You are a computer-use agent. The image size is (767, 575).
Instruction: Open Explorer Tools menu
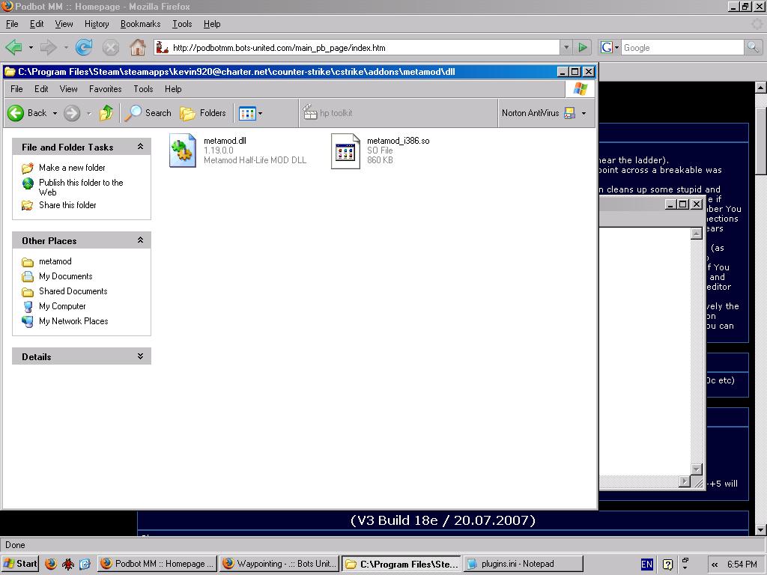(x=143, y=89)
